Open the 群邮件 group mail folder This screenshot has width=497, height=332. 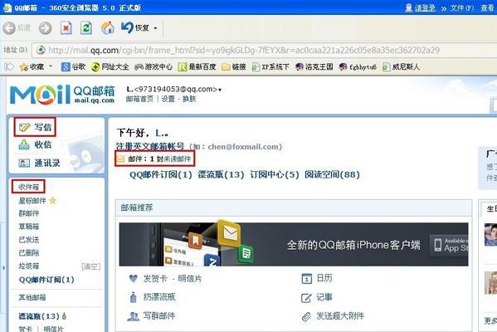[x=29, y=213]
